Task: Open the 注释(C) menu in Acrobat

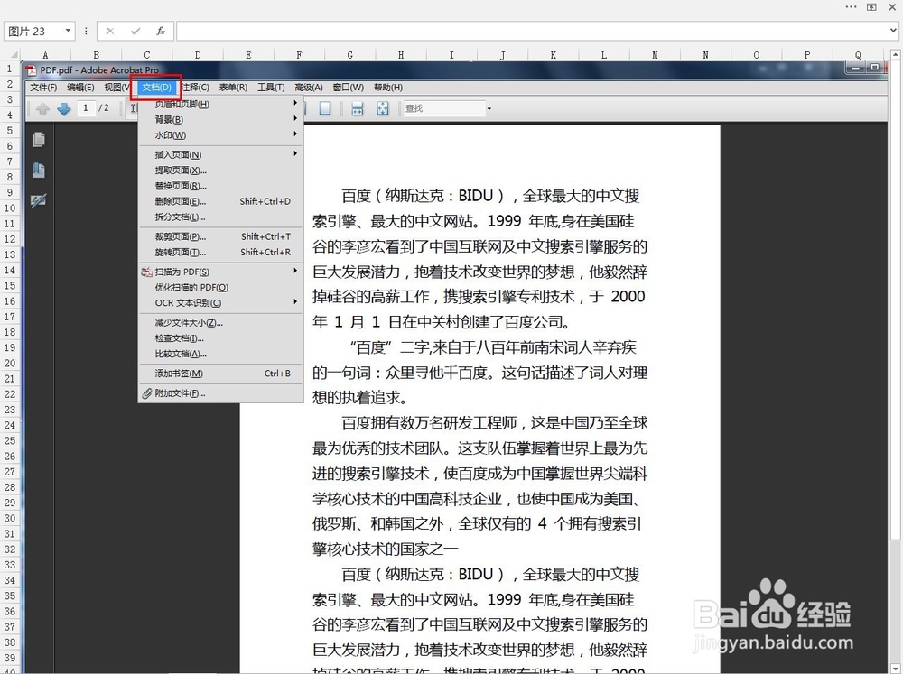Action: coord(195,88)
